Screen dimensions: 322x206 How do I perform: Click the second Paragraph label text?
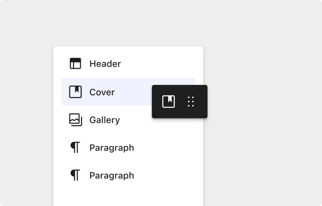click(x=112, y=175)
